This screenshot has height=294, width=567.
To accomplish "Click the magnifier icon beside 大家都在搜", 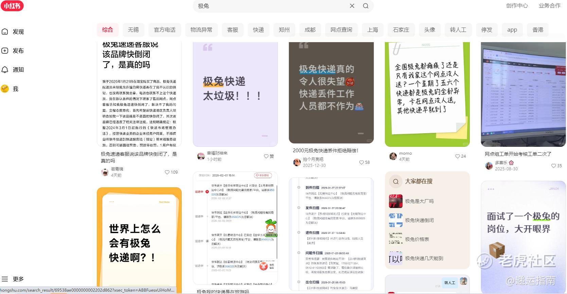I will (x=396, y=181).
